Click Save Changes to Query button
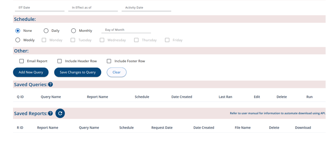This screenshot has height=149, width=327. coord(78,72)
